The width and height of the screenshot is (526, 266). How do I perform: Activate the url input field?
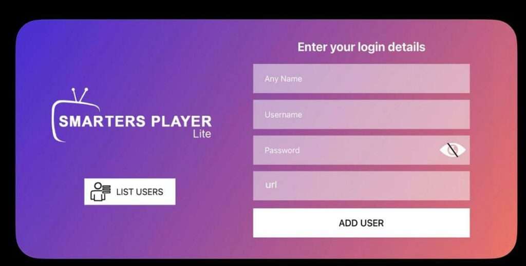pos(361,186)
